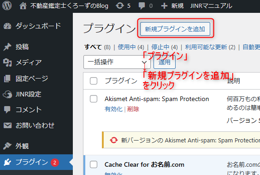Open 固定ページ menu item
Viewport: 260px width, 175px height.
point(36,79)
